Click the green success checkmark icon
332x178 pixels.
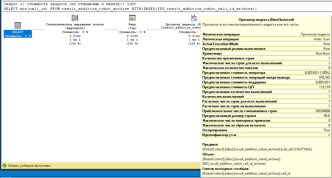(4, 166)
